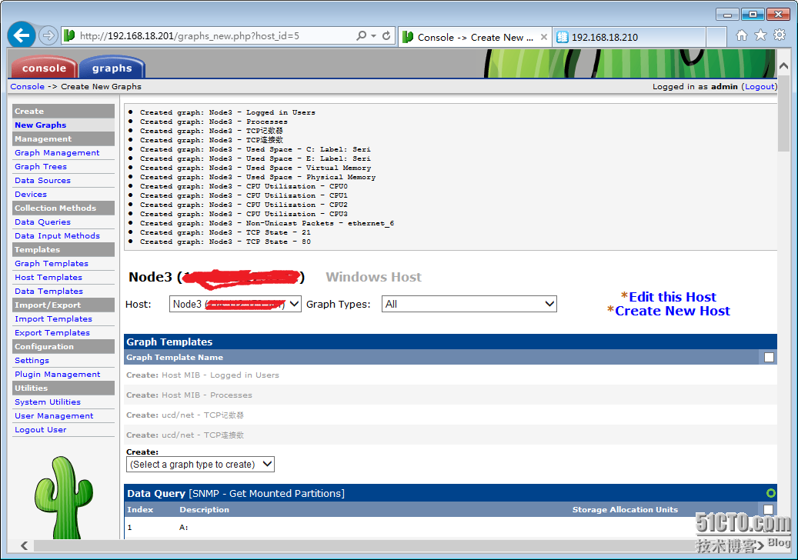Click 'Edit this Host' link
The height and width of the screenshot is (560, 798).
point(673,297)
